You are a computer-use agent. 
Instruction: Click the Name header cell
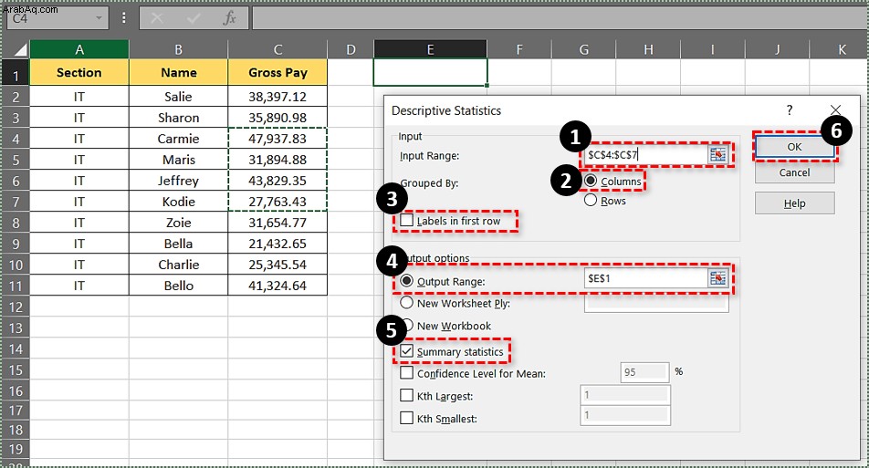click(179, 73)
